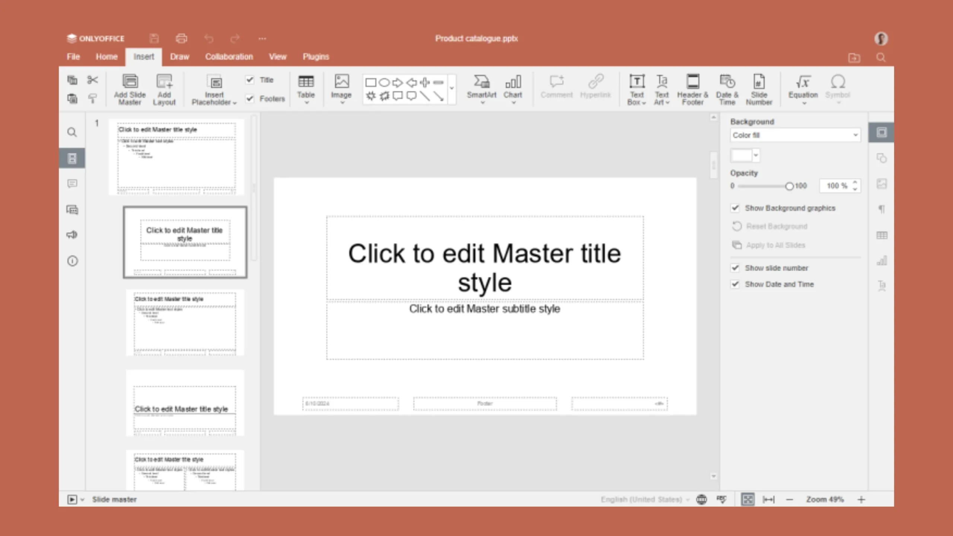Click scroll down arrow of slide area
Image resolution: width=953 pixels, height=536 pixels.
tap(713, 476)
